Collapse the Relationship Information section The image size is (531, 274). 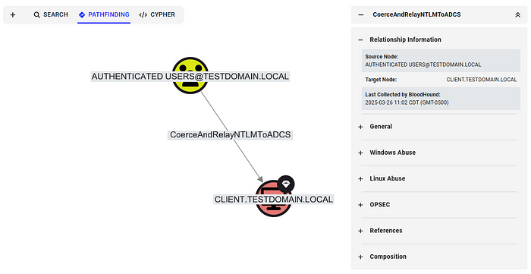360,40
